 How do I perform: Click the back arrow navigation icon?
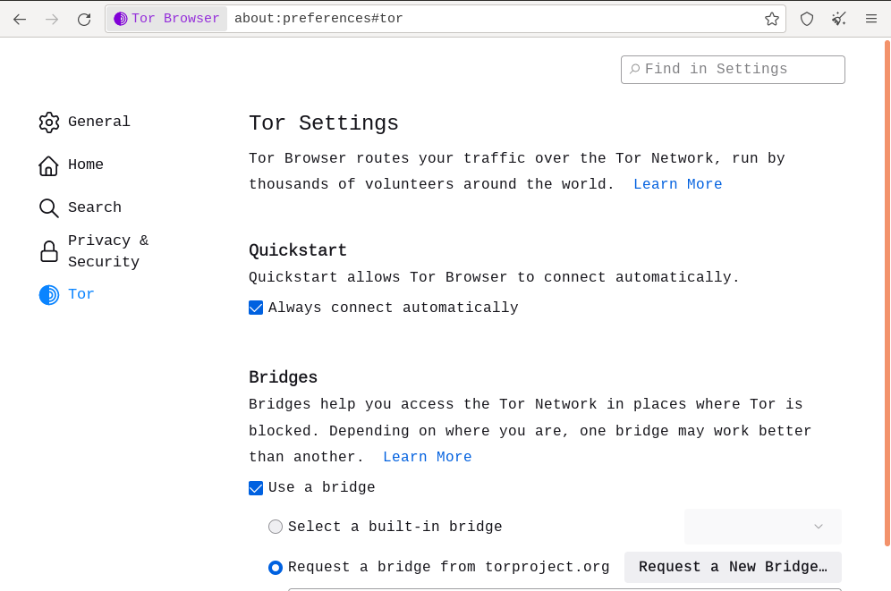pos(20,19)
